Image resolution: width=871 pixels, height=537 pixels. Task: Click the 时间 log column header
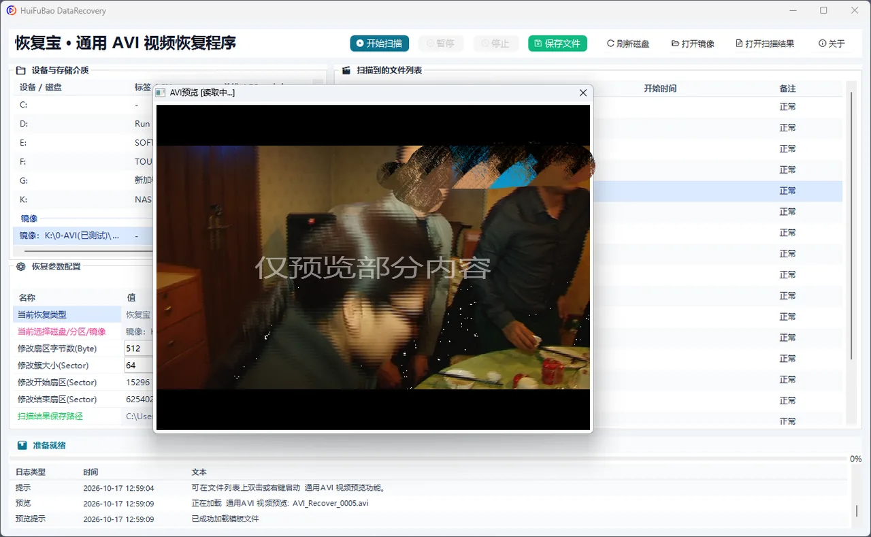91,472
